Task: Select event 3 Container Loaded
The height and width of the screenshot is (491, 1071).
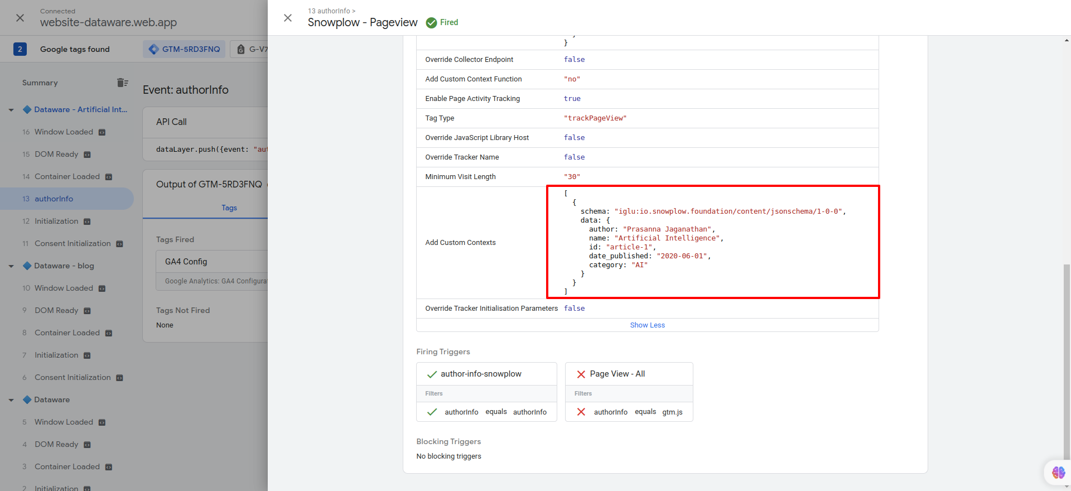Action: tap(67, 466)
